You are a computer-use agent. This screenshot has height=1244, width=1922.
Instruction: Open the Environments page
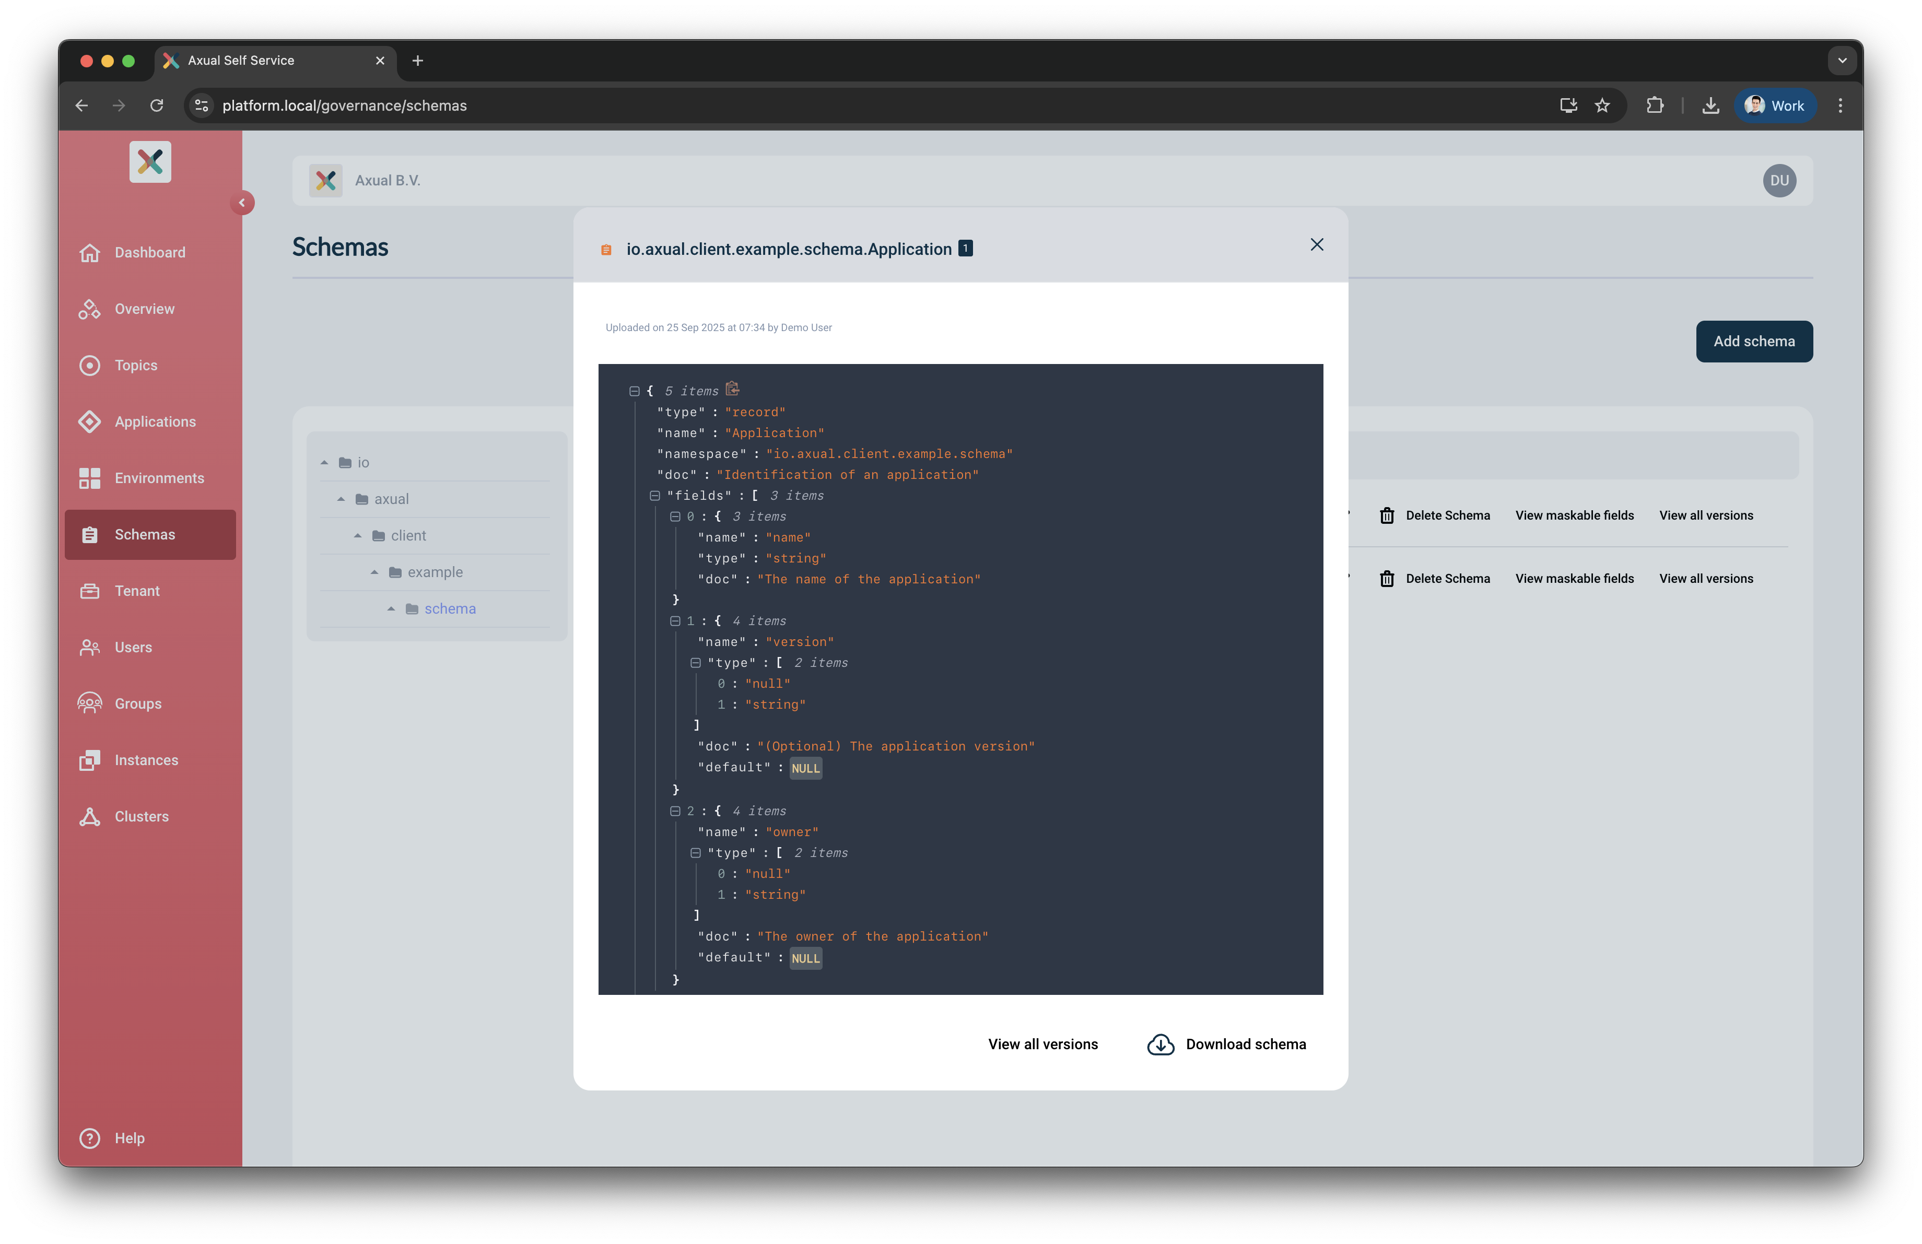pyautogui.click(x=159, y=478)
